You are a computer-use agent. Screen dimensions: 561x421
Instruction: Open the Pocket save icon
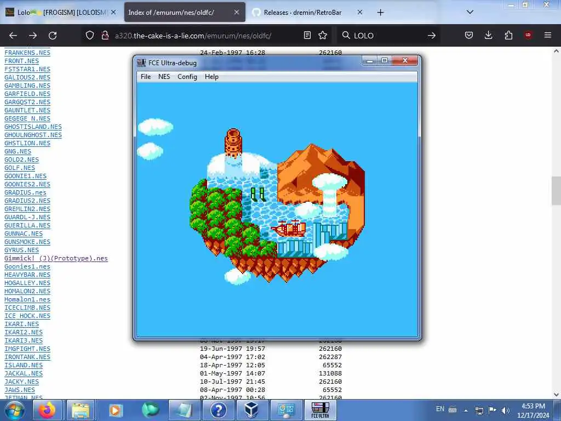(x=469, y=35)
